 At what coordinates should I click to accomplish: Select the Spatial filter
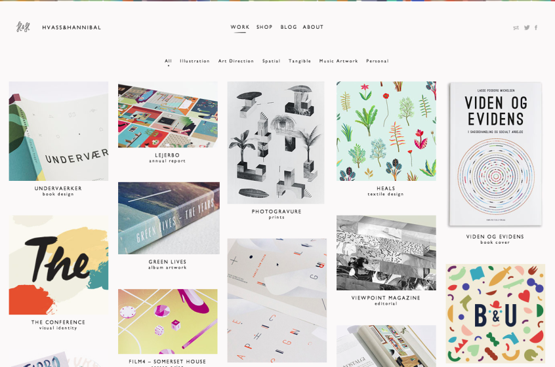pyautogui.click(x=271, y=61)
